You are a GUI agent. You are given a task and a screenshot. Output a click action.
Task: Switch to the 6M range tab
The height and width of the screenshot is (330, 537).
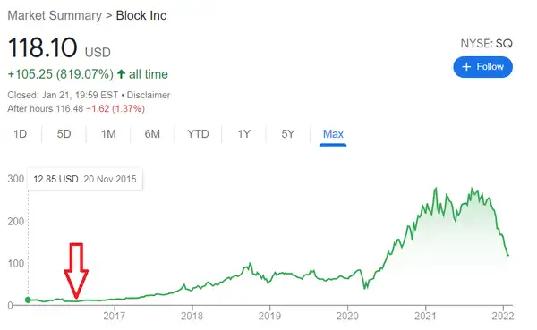tap(152, 134)
